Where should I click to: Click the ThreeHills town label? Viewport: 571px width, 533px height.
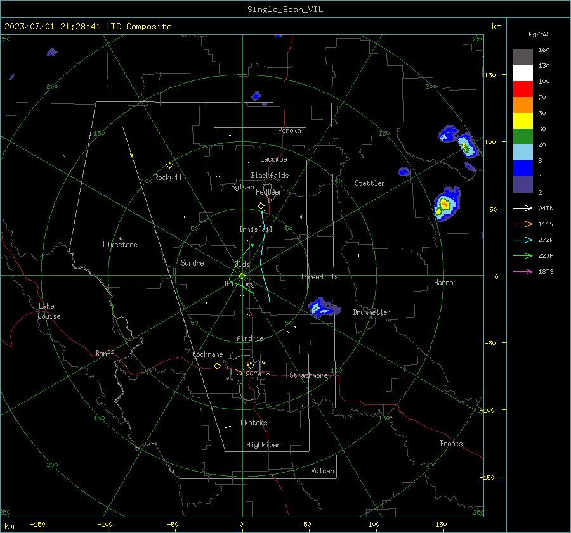point(319,277)
